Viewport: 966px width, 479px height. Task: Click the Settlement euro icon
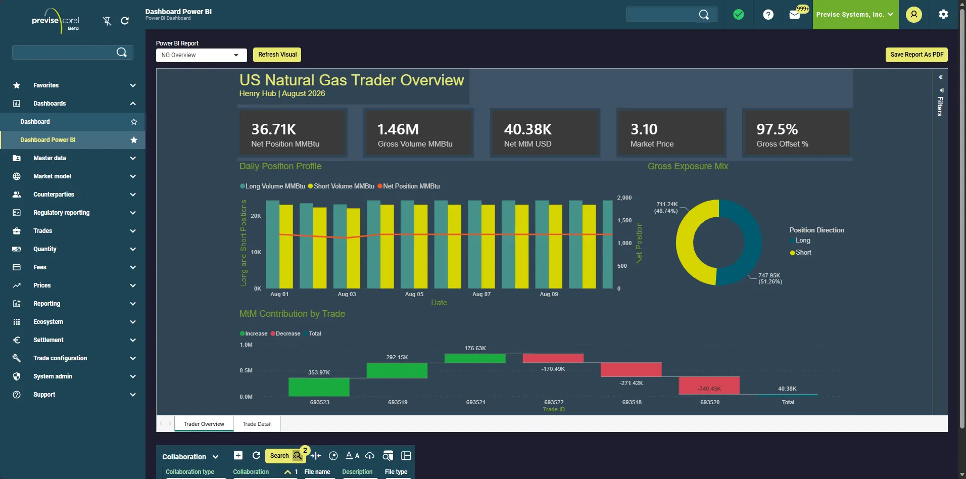point(17,340)
